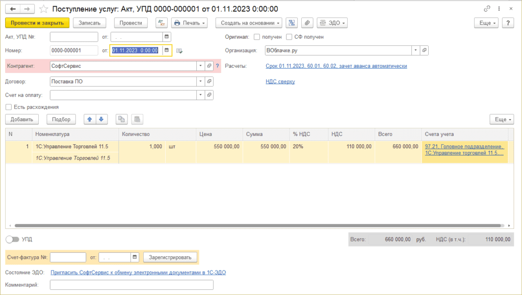This screenshot has height=295, width=522.
Task: Copy rows icon above the table
Action: [x=122, y=119]
